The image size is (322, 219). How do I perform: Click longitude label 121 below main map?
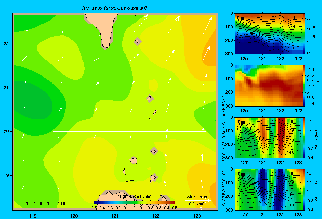(x=115, y=216)
